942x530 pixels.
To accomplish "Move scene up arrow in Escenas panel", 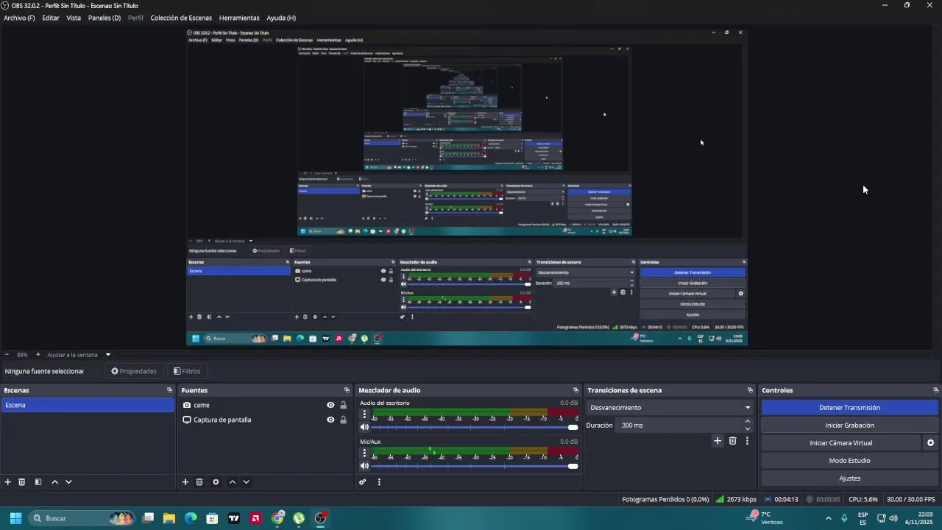I will (x=54, y=482).
